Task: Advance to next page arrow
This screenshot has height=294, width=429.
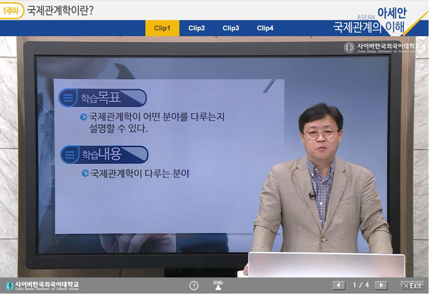Action: 381,285
